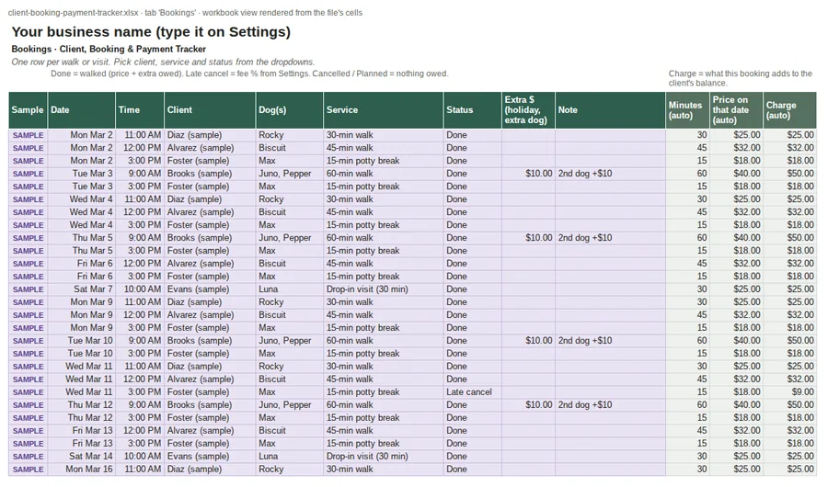This screenshot has width=828, height=487.
Task: Select the "Bookings · Client, Booking & Payment Tracker" subtitle
Action: click(x=109, y=49)
